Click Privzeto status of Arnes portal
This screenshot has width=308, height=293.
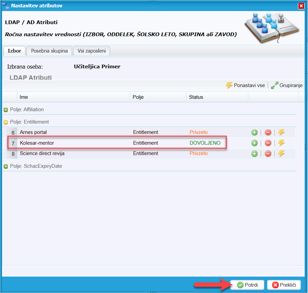tap(199, 132)
